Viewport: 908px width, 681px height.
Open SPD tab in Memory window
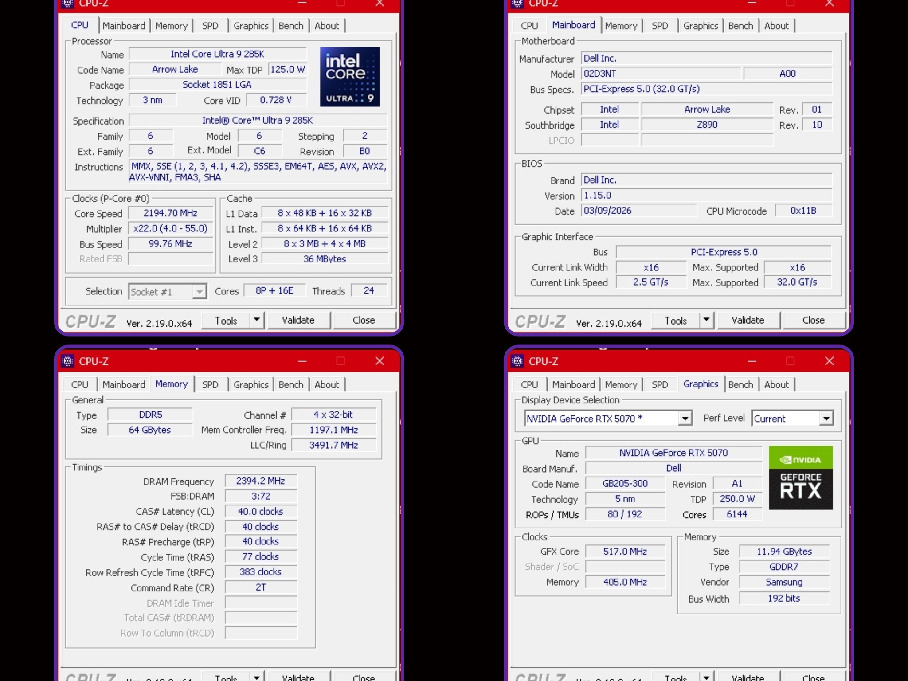[x=210, y=384]
